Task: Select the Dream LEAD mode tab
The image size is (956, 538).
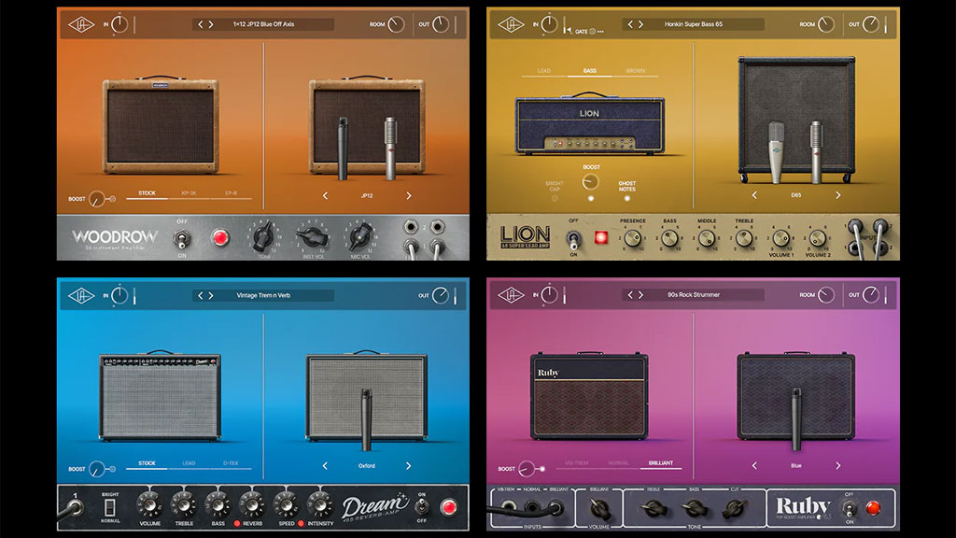Action: pyautogui.click(x=189, y=463)
